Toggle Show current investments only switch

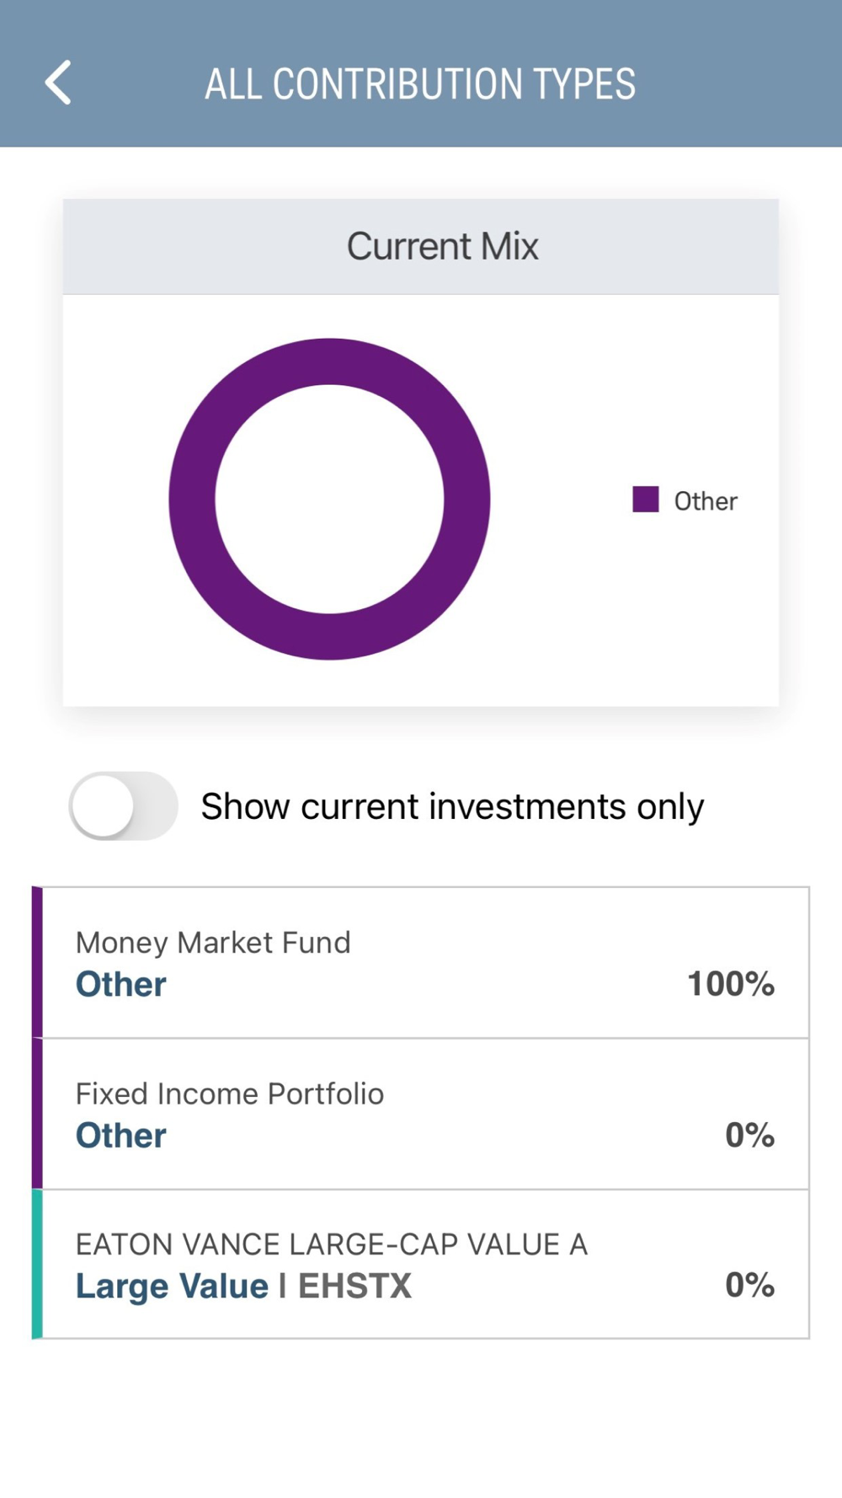[123, 805]
